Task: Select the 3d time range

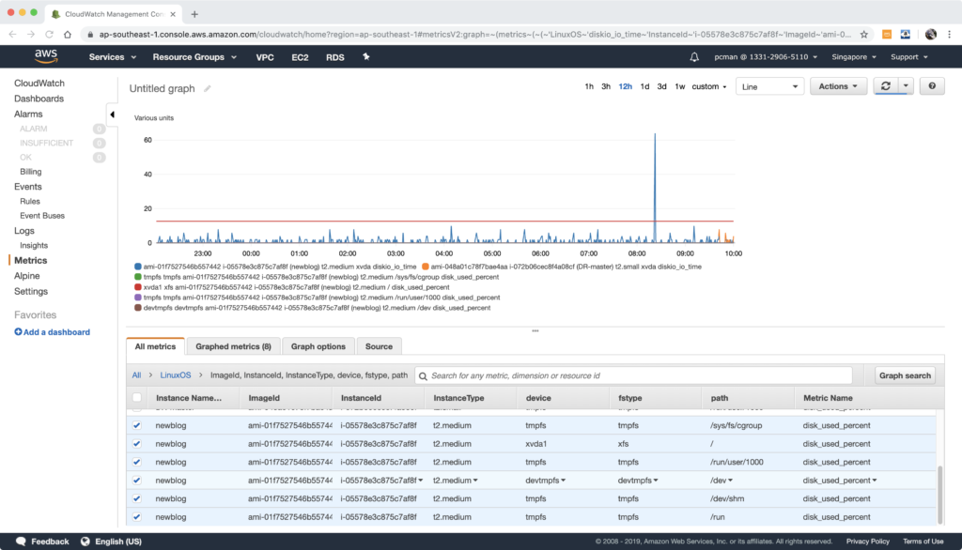Action: coord(661,86)
